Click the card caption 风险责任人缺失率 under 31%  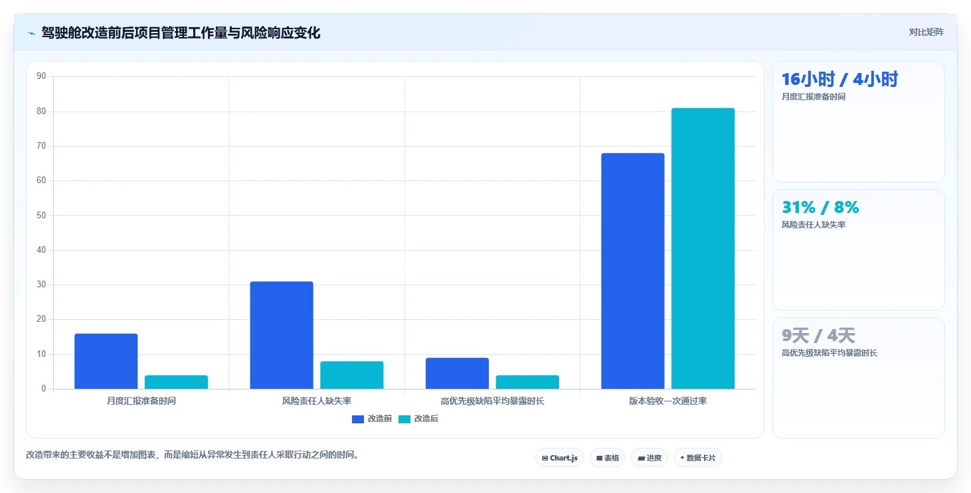coord(814,225)
